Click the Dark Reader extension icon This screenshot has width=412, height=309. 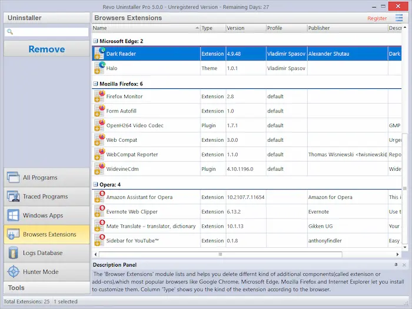(x=99, y=54)
